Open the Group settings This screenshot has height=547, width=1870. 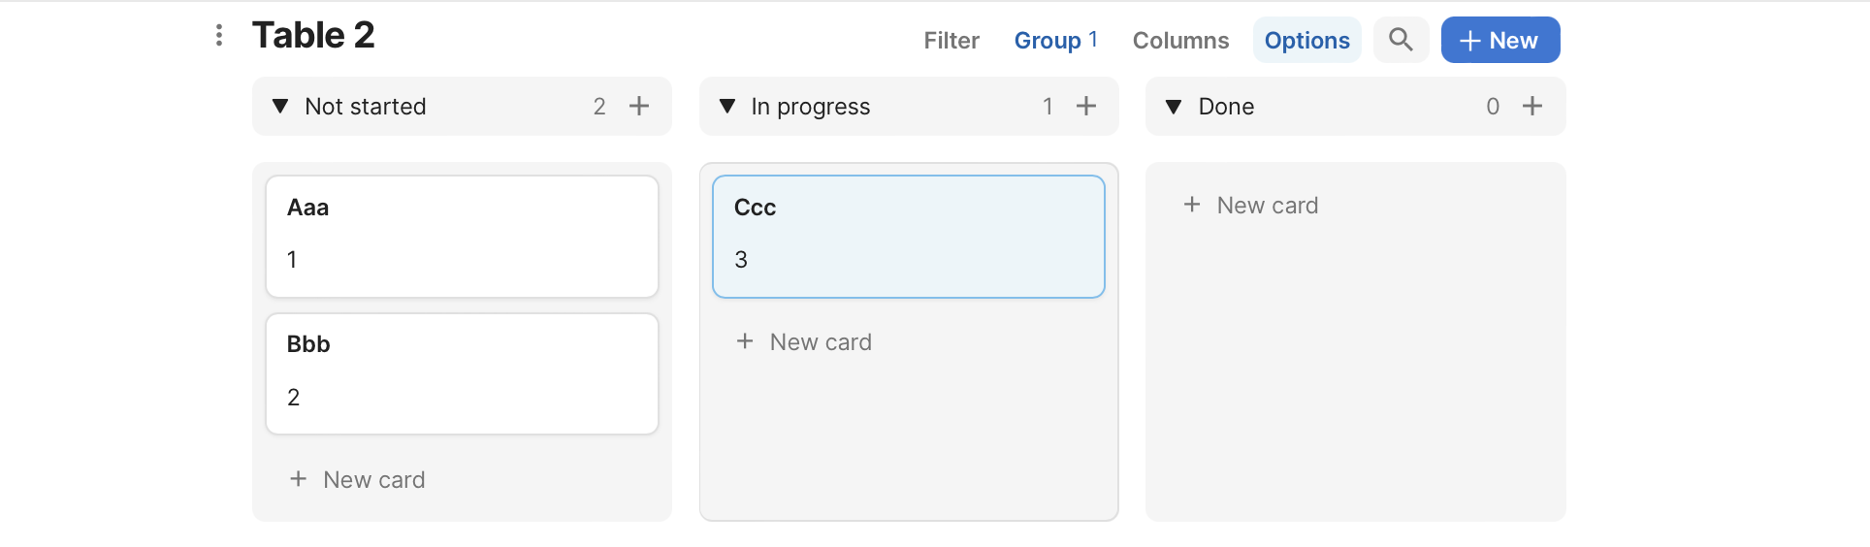(1054, 41)
